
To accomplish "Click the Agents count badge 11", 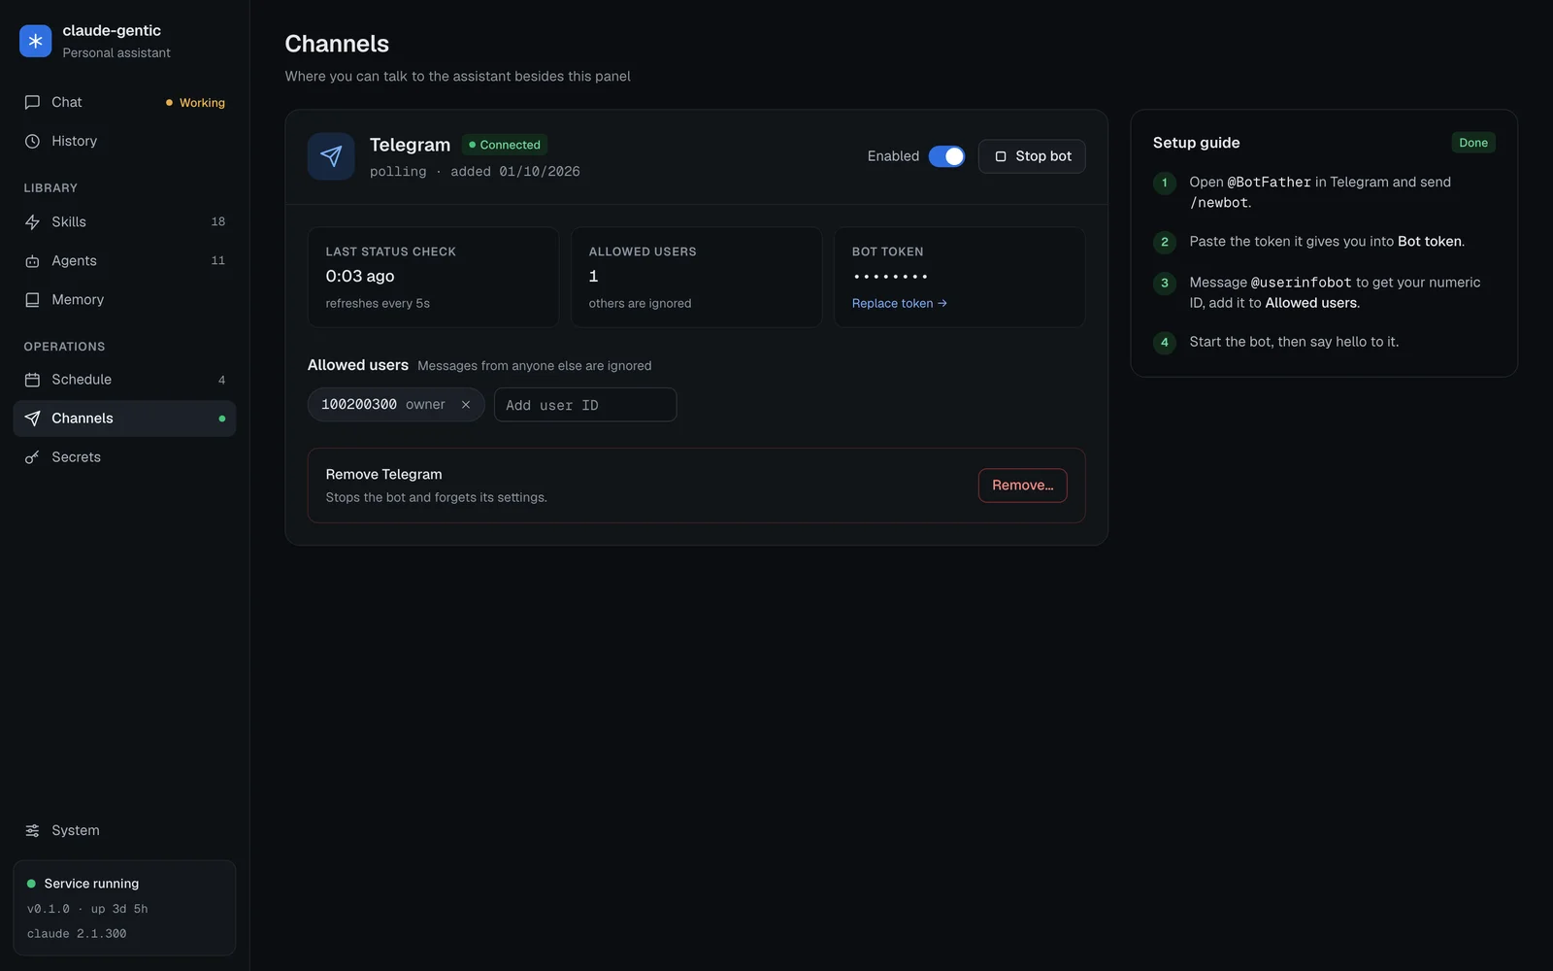I will (x=218, y=261).
